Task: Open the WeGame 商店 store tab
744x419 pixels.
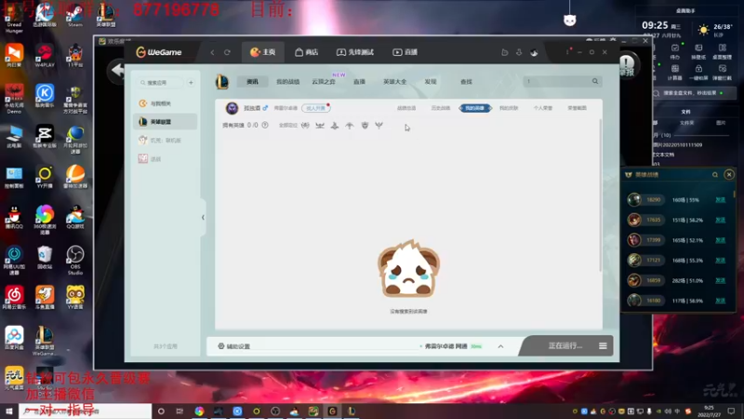Action: [306, 52]
